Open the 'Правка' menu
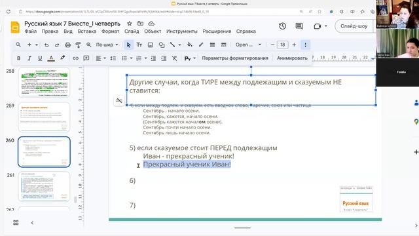The image size is (419, 236). [x=50, y=31]
